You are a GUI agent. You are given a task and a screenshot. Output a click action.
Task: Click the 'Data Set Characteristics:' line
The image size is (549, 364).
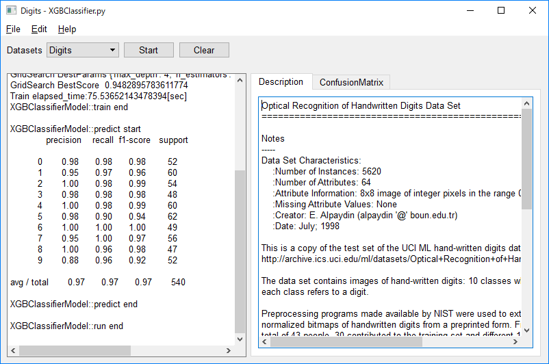[311, 160]
